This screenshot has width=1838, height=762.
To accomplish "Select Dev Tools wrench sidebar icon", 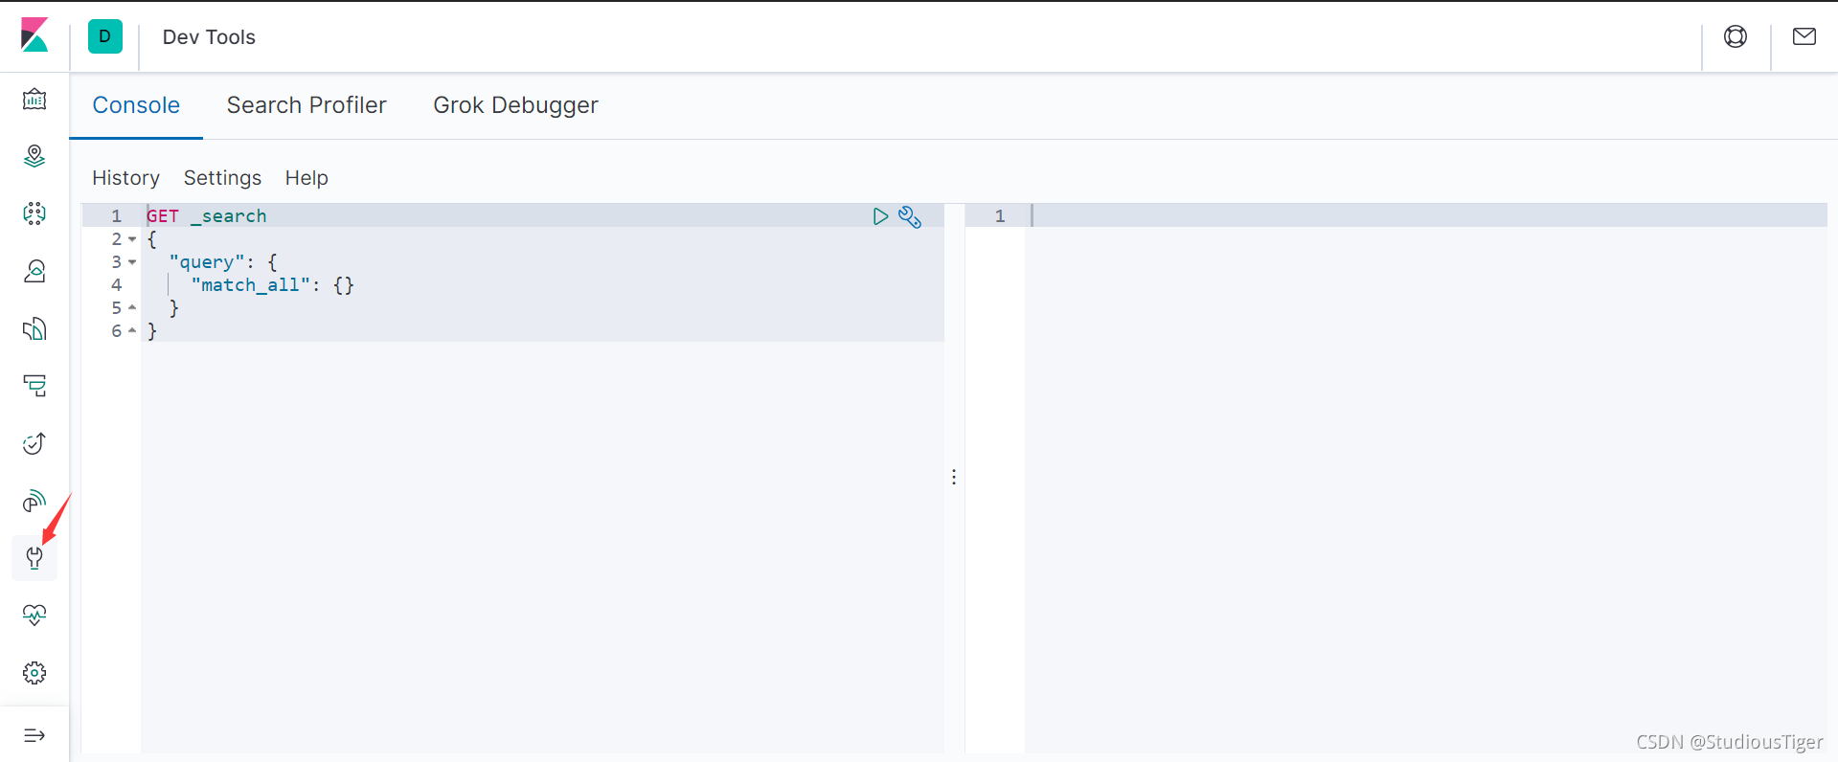I will pyautogui.click(x=34, y=558).
